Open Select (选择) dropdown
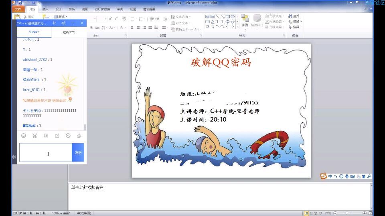The width and height of the screenshot is (385, 216). coord(295,27)
